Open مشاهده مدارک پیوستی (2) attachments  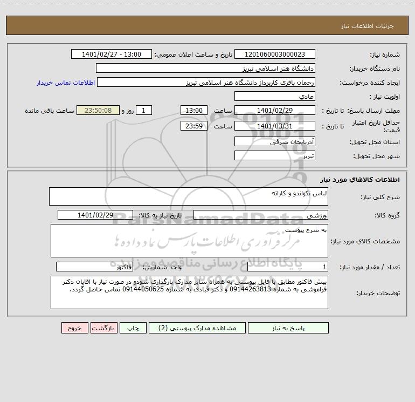[x=197, y=328]
